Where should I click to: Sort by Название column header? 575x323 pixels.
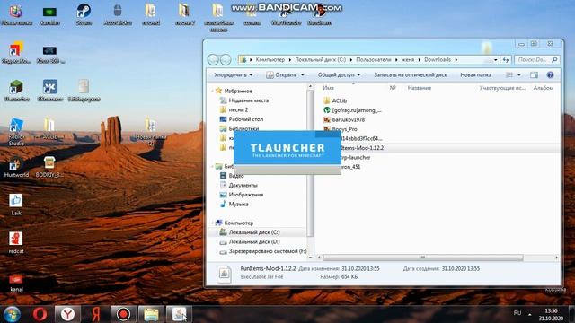coord(420,88)
